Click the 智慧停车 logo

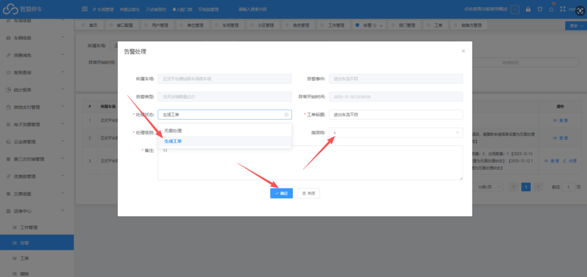pos(23,9)
